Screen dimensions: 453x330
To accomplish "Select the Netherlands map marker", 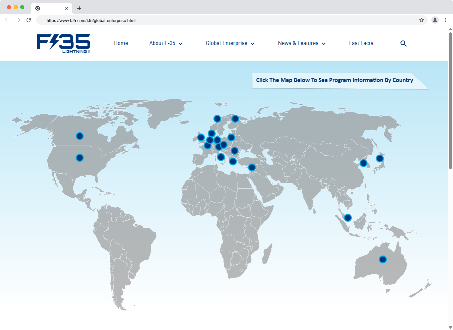I will point(210,140).
